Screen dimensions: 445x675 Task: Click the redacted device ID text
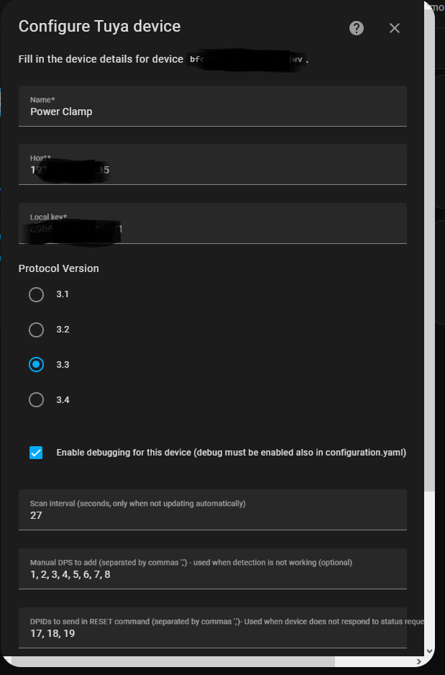pyautogui.click(x=244, y=60)
